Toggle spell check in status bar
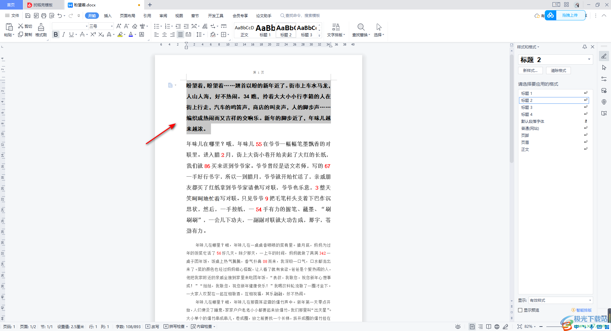Viewport: 611px width, 331px height. tap(174, 327)
